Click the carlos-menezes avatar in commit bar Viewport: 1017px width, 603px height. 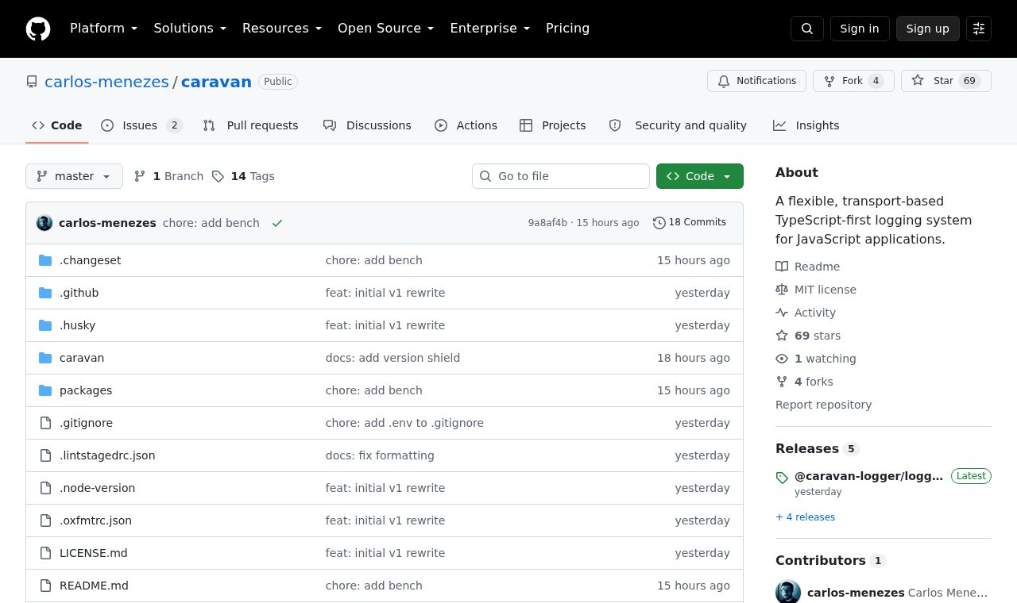[x=44, y=223]
